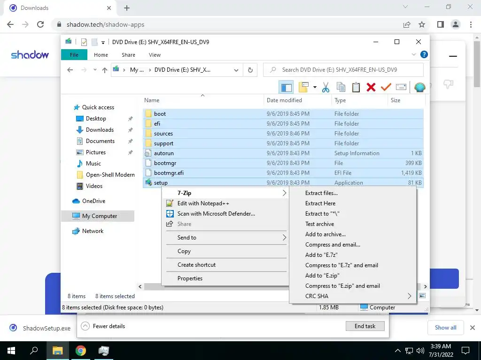Image resolution: width=481 pixels, height=360 pixels.
Task: Choose Edit with Notepad++
Action: (225, 203)
